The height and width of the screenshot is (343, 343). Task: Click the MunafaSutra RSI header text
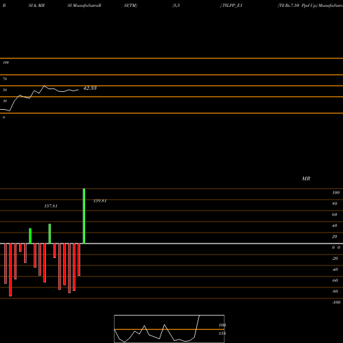[x=84, y=5]
